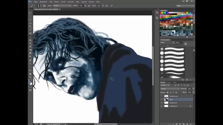Click the foreground color swatch
Screen dimensions: 223x125
(x=30, y=82)
